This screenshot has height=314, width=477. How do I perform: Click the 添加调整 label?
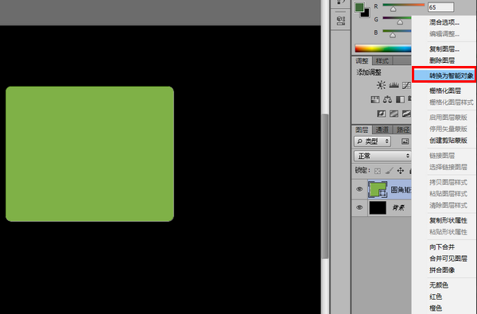point(369,72)
